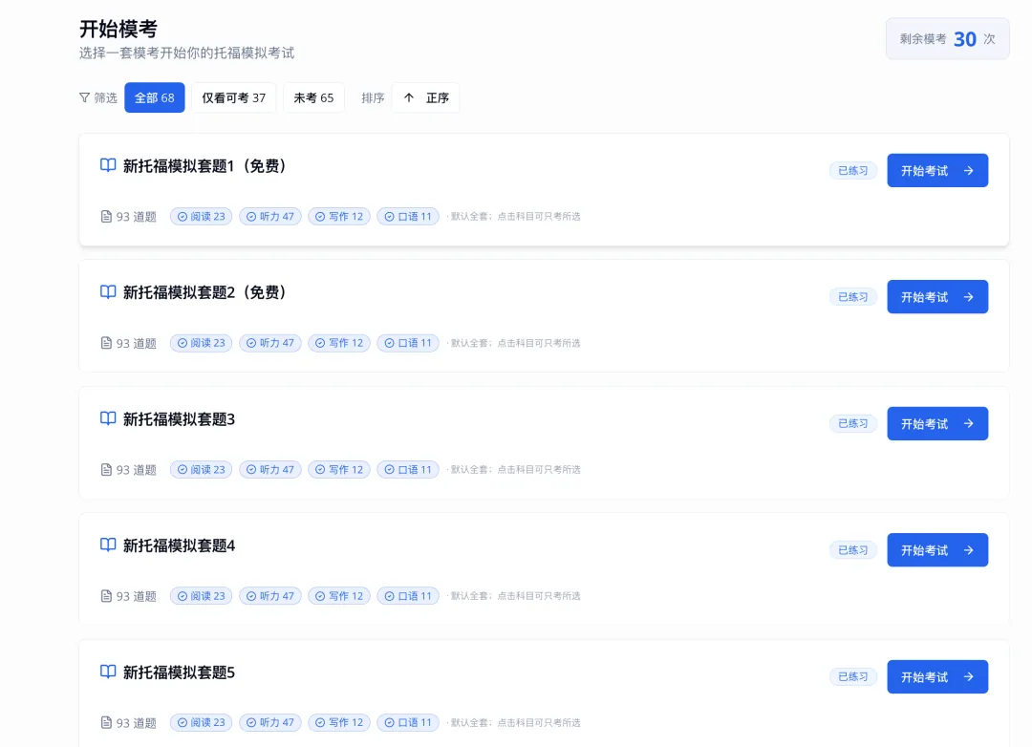
Task: Click 已练习 badge on 套题1
Action: pyautogui.click(x=853, y=170)
